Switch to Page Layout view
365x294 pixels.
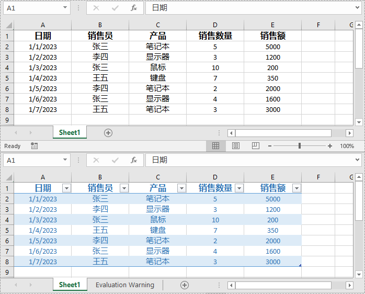pos(235,146)
